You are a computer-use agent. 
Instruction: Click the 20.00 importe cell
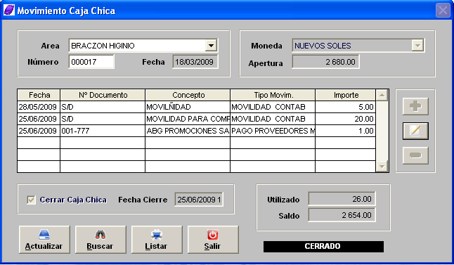[346, 119]
